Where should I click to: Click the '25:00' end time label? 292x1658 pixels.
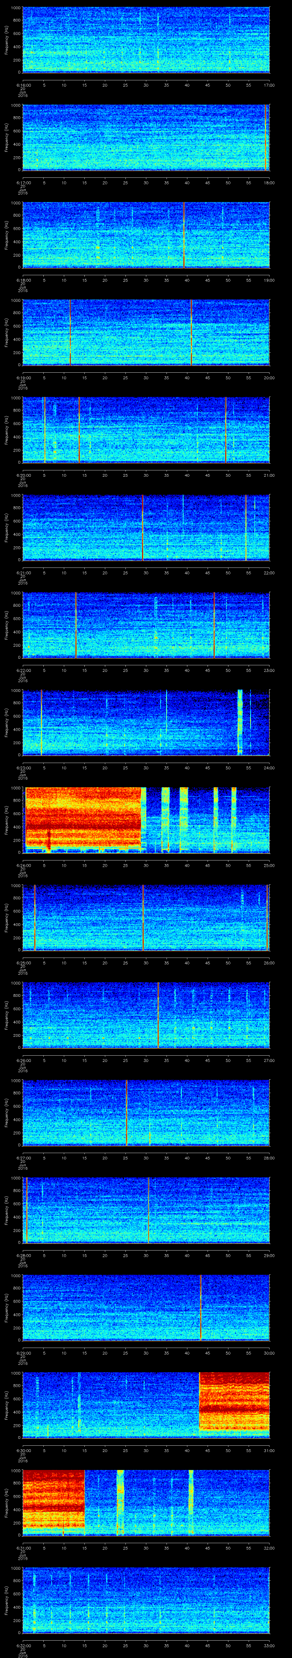click(269, 865)
